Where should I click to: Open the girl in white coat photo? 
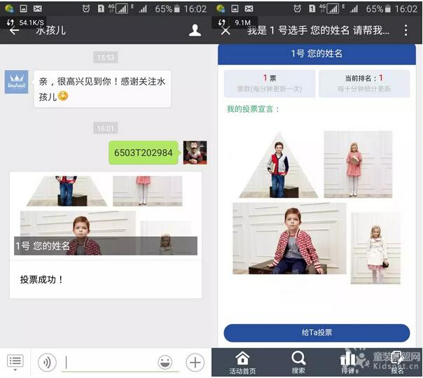(375, 248)
